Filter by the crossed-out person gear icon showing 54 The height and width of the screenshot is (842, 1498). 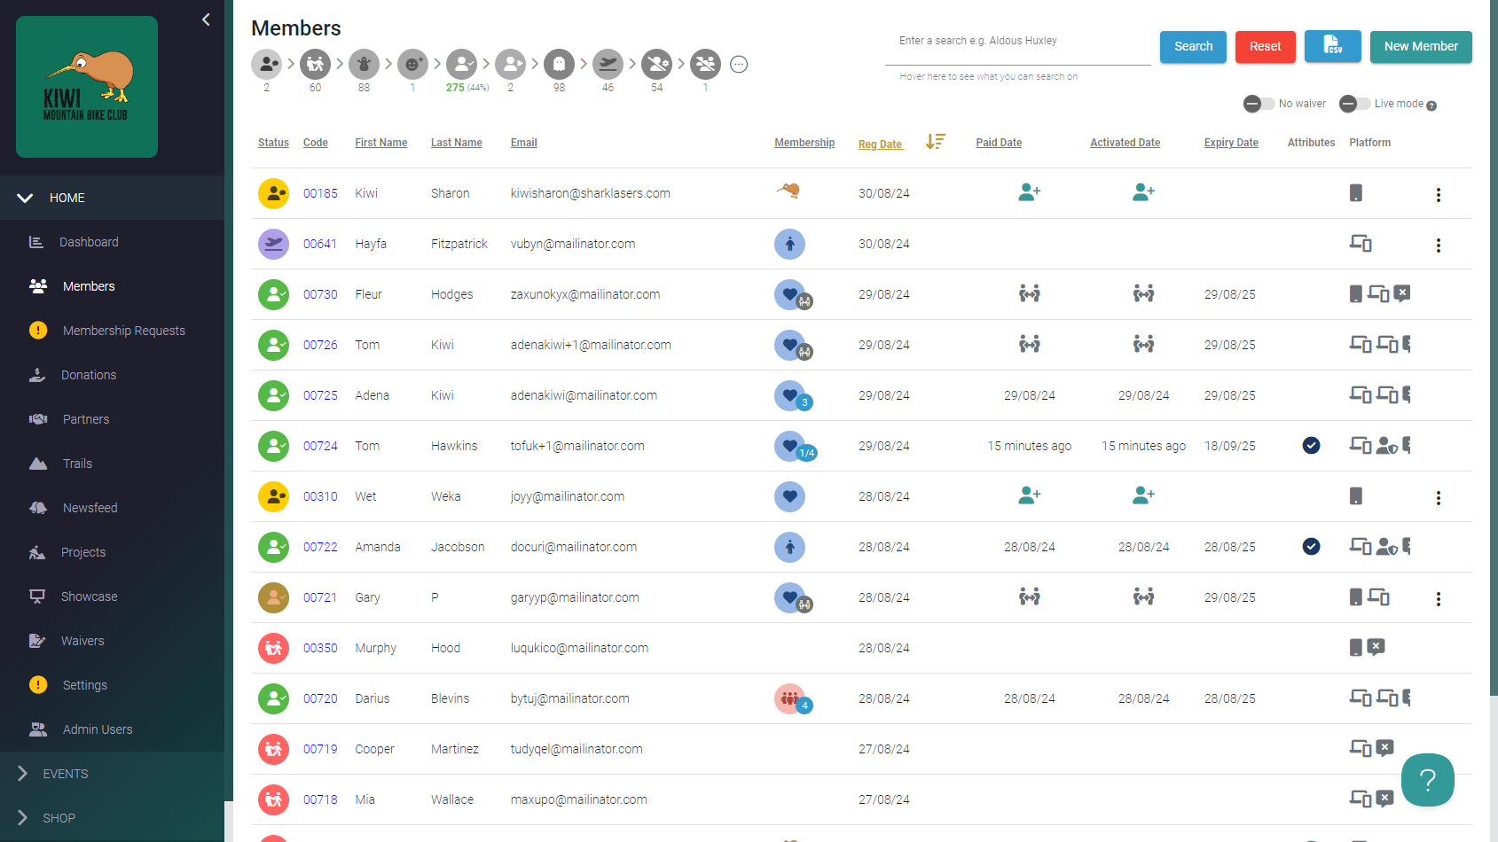click(656, 64)
